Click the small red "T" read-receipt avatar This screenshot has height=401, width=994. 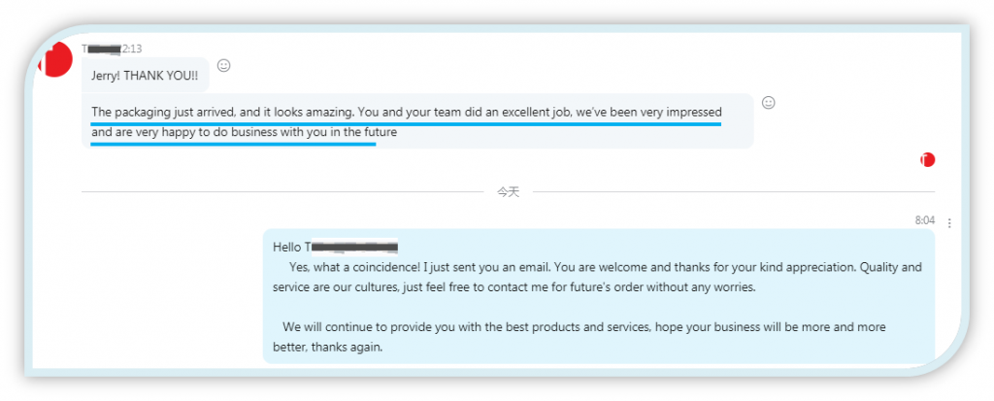(x=927, y=160)
